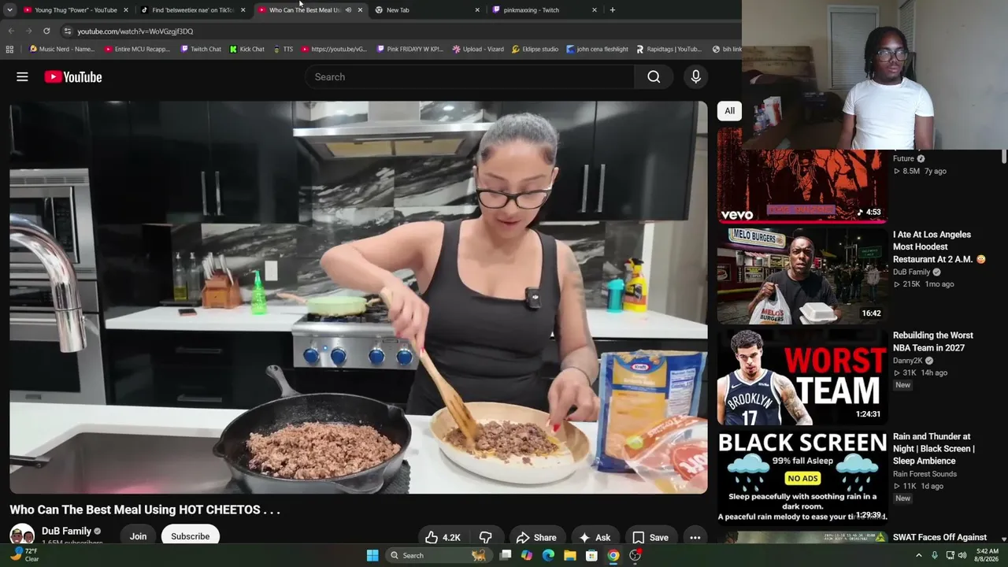1008x567 pixels.
Task: Save the video to a playlist
Action: (650, 538)
